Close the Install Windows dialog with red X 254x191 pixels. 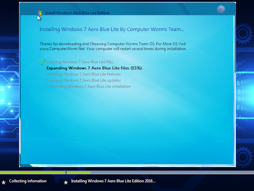[x=221, y=10]
